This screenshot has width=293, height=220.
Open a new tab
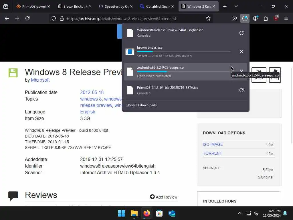tap(225, 7)
